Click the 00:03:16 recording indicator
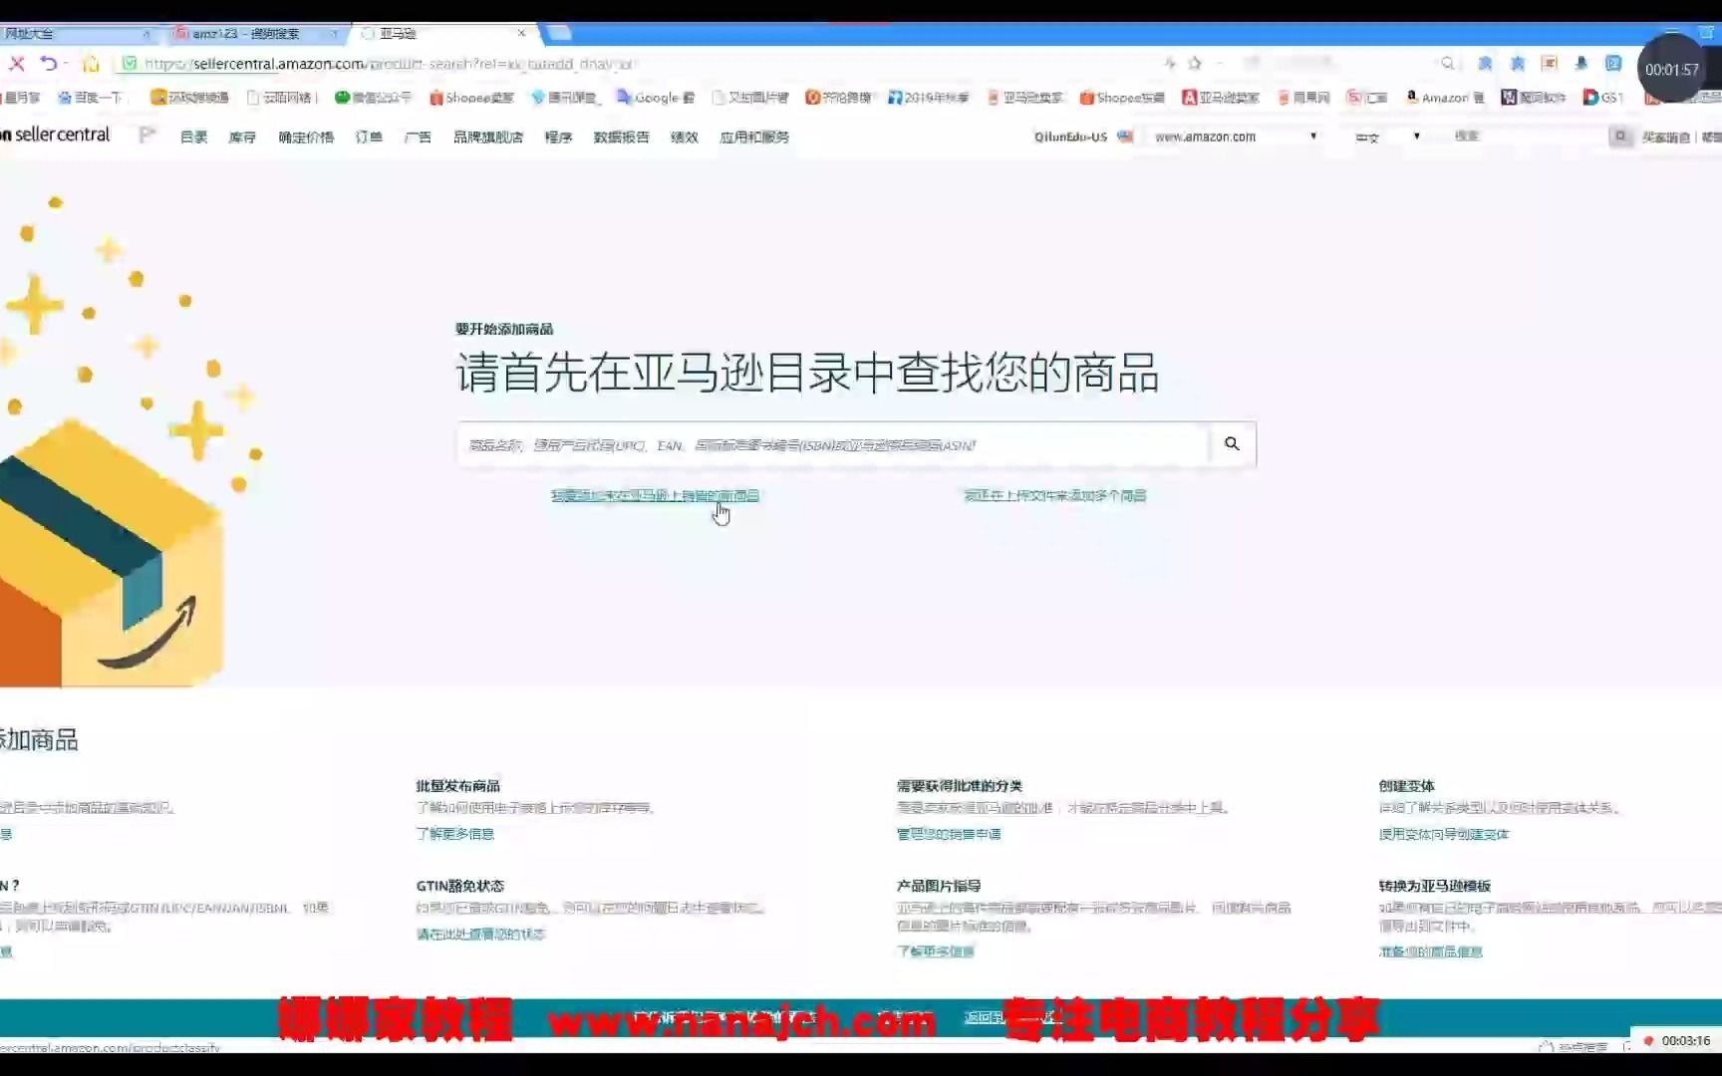Viewport: 1722px width, 1076px height. coord(1677,1040)
